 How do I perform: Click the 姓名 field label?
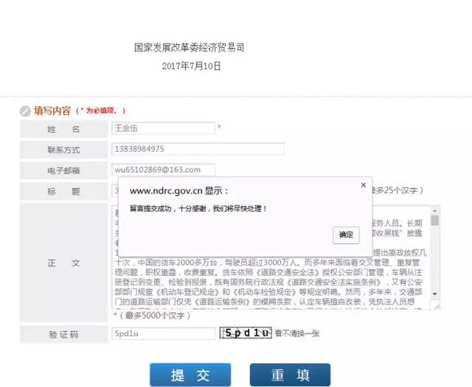[63, 129]
